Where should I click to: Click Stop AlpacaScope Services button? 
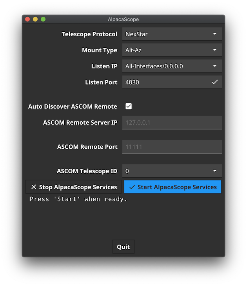click(x=73, y=187)
